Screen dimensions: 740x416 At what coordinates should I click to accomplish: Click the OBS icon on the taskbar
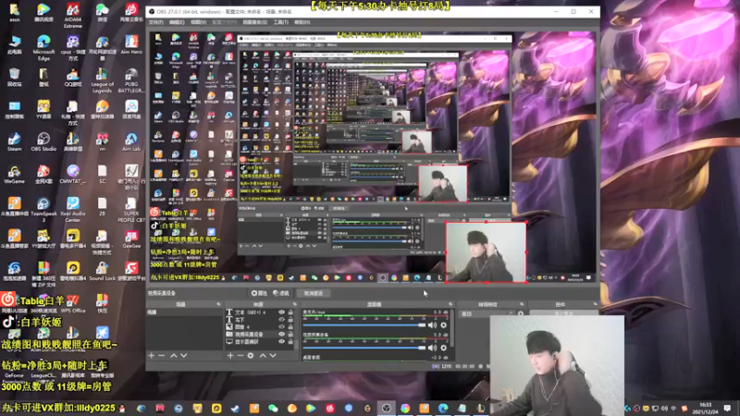pyautogui.click(x=386, y=408)
